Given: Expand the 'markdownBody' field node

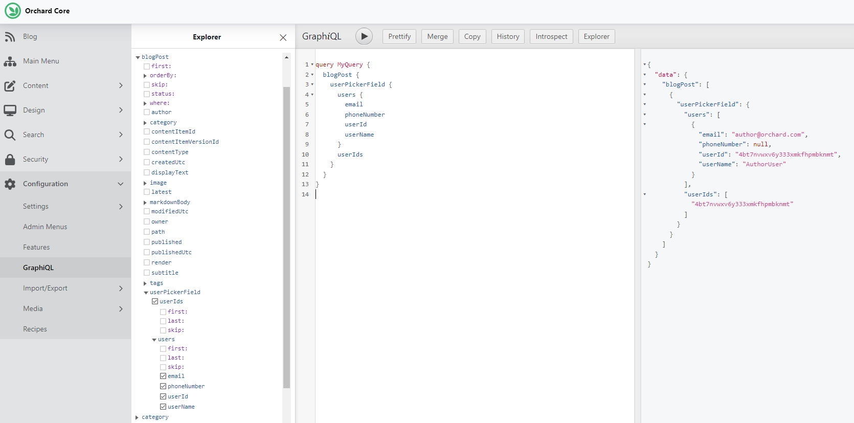Looking at the screenshot, I should [145, 203].
